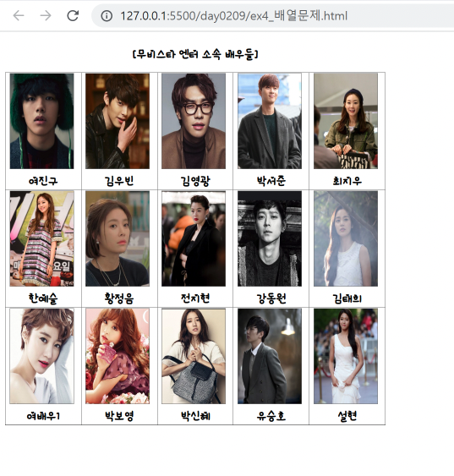The height and width of the screenshot is (476, 454).
Task: Click the page heading 무비스타 엔터 소속 배우들
Action: [195, 54]
